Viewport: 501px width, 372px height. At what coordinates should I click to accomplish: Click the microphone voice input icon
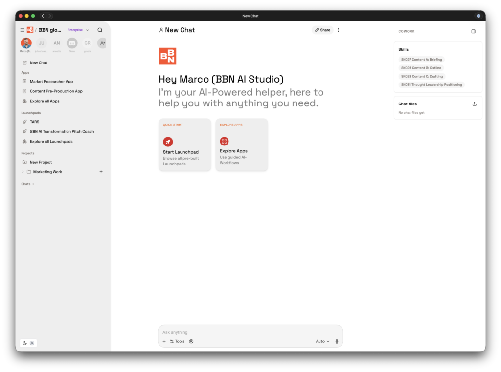click(x=337, y=341)
